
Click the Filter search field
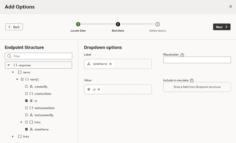click(x=38, y=56)
